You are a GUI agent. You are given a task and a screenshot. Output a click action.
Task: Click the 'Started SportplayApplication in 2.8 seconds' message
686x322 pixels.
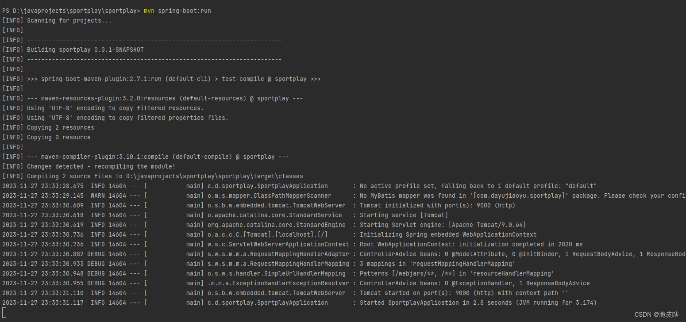pos(478,303)
